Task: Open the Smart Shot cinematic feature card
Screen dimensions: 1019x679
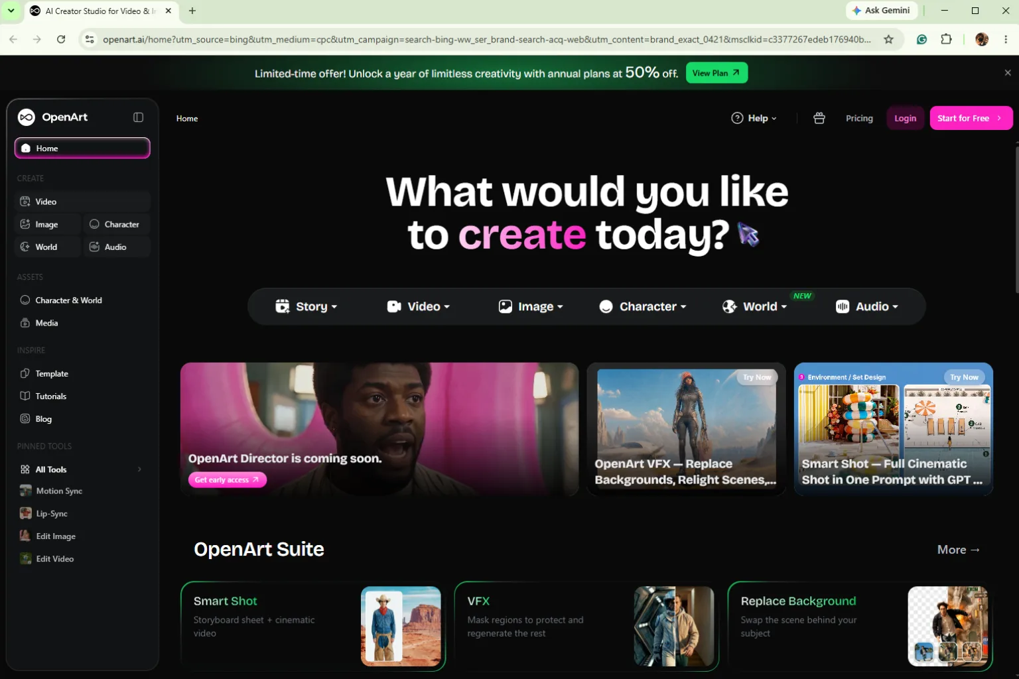Action: pos(894,429)
